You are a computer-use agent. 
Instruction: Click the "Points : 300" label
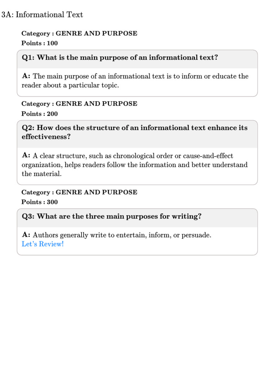coord(40,202)
